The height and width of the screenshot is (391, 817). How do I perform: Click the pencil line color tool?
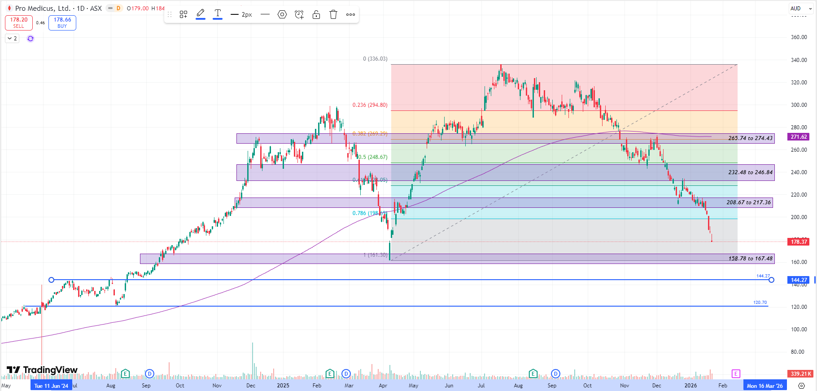(201, 14)
